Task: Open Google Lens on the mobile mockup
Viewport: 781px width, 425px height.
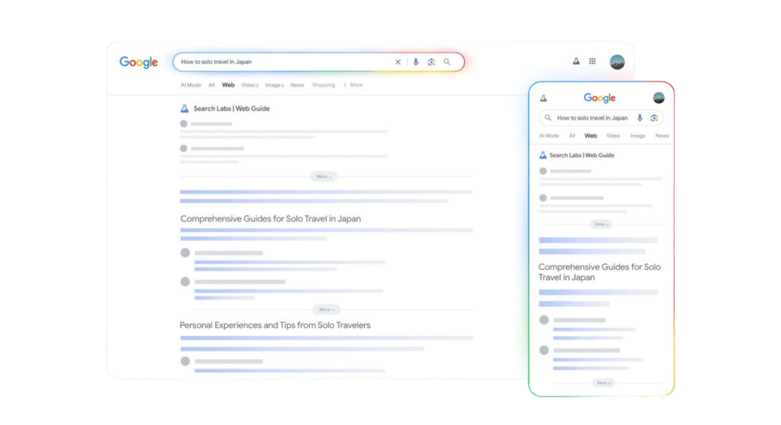Action: (654, 118)
